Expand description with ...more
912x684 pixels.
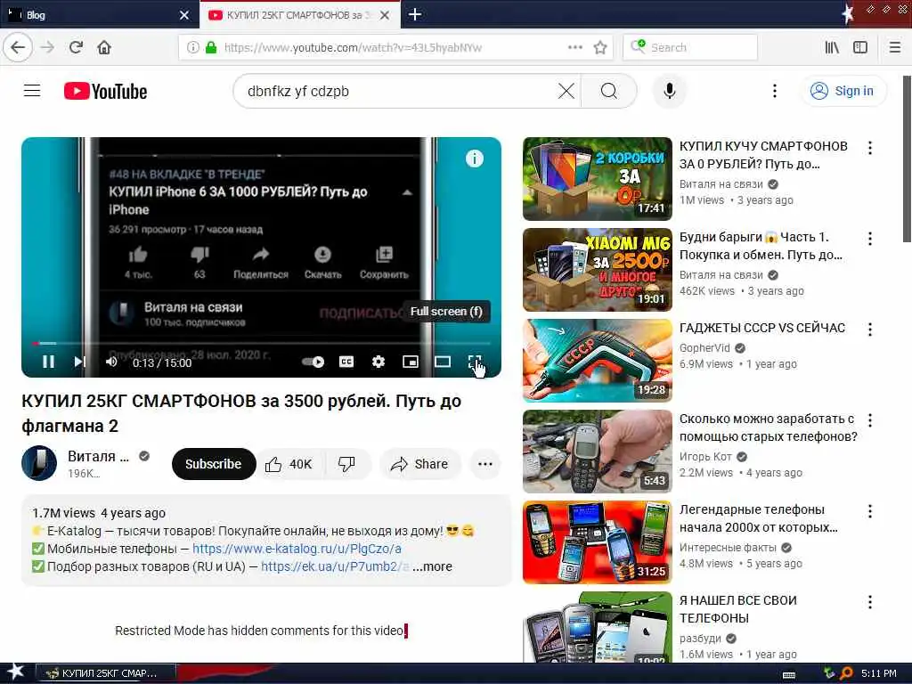point(432,566)
